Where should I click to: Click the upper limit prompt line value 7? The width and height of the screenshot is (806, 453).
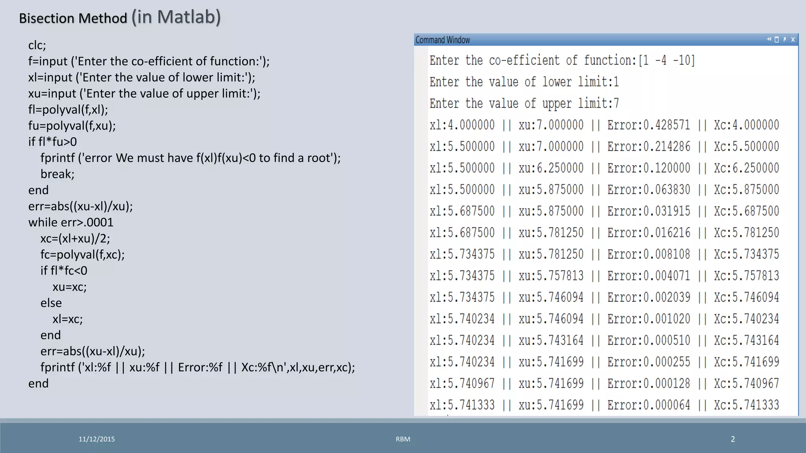point(616,103)
